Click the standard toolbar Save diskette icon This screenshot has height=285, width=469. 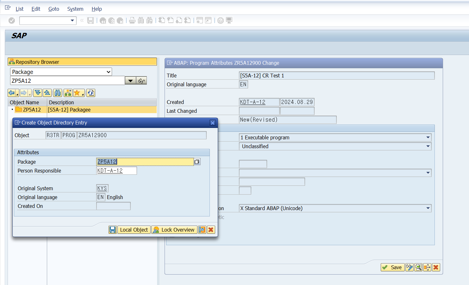point(91,21)
